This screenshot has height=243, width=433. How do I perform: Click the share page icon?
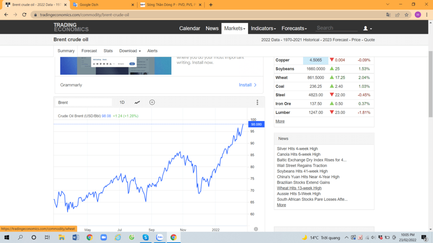click(x=397, y=15)
